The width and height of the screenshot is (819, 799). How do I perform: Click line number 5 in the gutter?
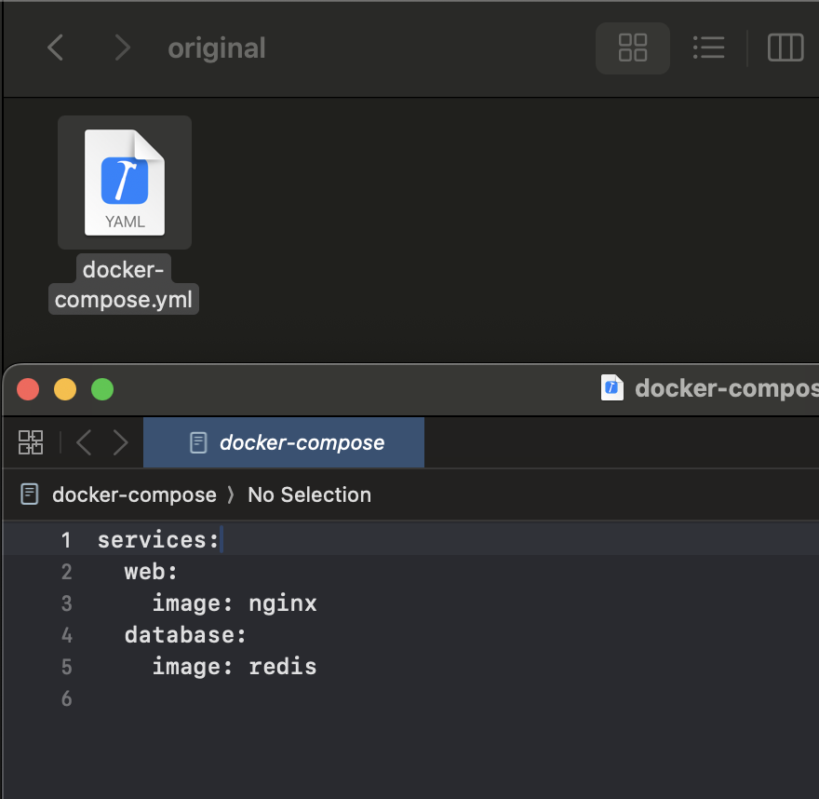[x=66, y=668]
